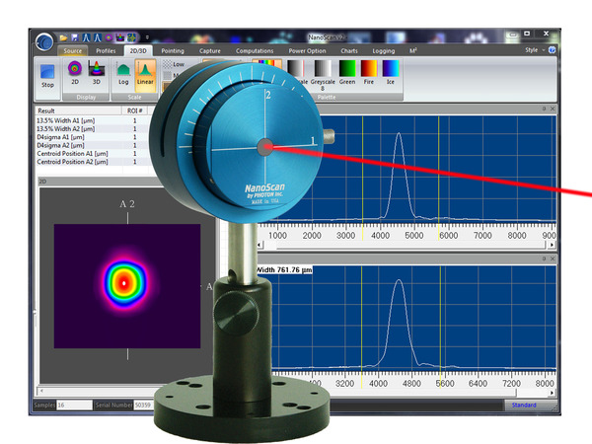Choose the Fire palette
592x444 pixels.
[367, 71]
